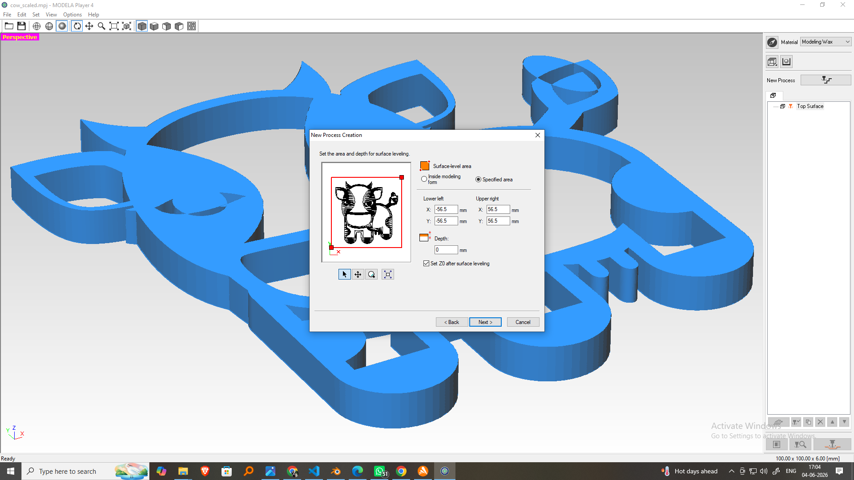Open Blender from the taskbar
854x480 pixels.
[x=336, y=471]
